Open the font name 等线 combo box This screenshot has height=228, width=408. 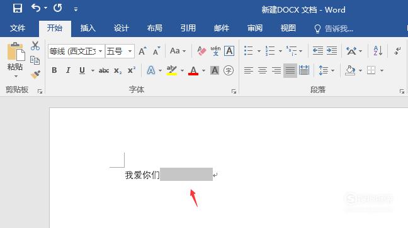click(76, 51)
